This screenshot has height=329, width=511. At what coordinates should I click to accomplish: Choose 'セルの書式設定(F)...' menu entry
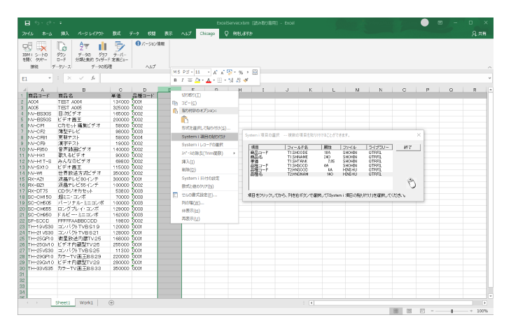click(x=204, y=195)
